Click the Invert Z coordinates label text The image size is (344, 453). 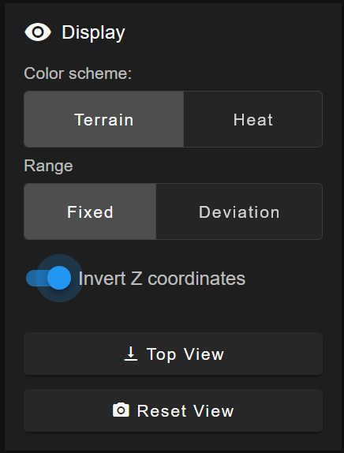[162, 279]
